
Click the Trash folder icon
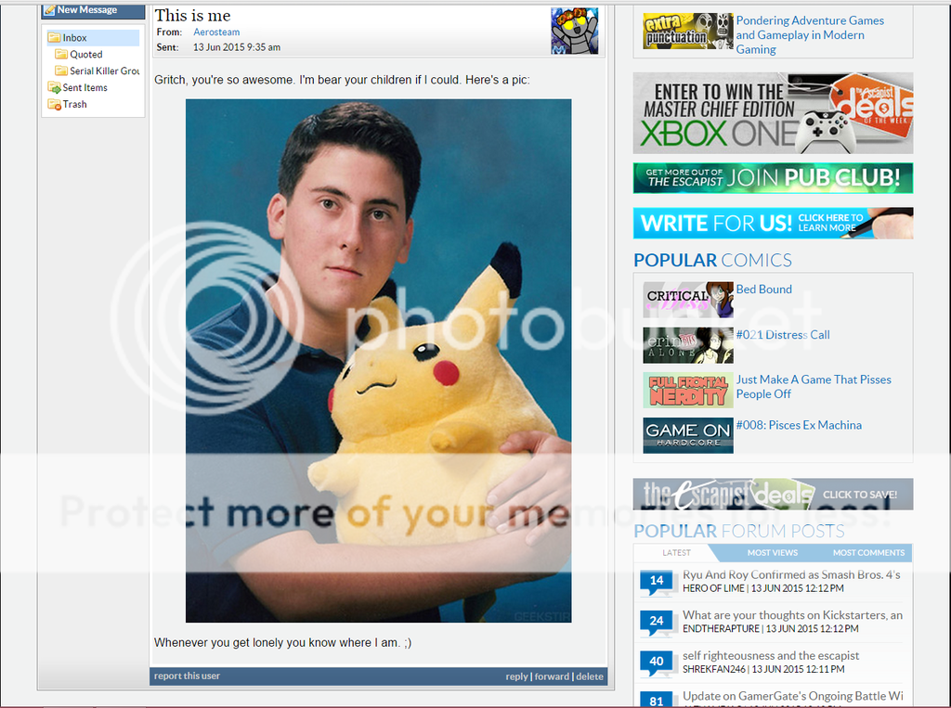(x=54, y=104)
